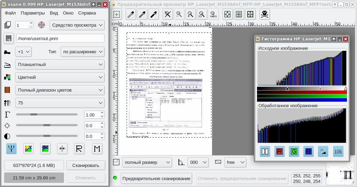Open the Параметры menu
Viewport: 357px width, 187px height.
point(33,13)
